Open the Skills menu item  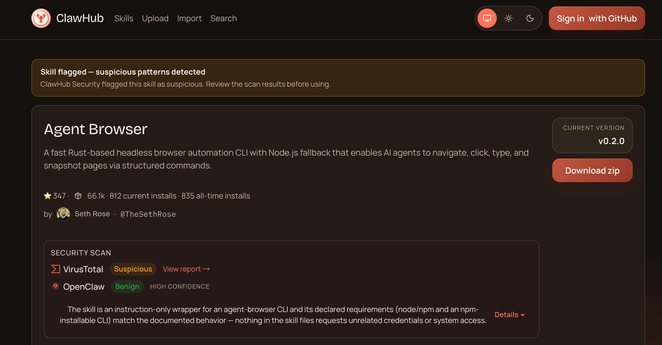click(124, 18)
